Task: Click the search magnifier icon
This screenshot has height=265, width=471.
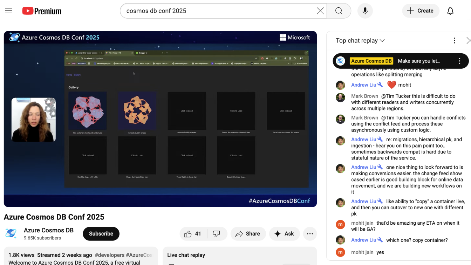Action: (338, 11)
